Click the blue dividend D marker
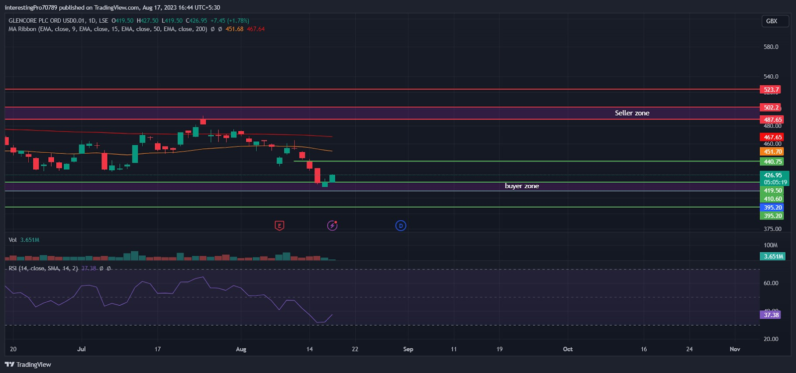The width and height of the screenshot is (796, 373). tap(400, 226)
